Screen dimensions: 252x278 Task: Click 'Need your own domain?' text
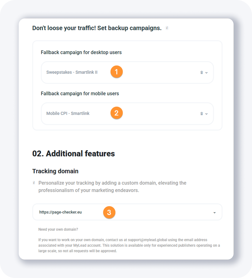tap(58, 229)
